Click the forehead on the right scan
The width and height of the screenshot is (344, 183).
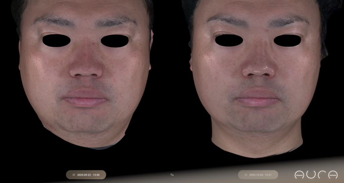tap(258, 10)
